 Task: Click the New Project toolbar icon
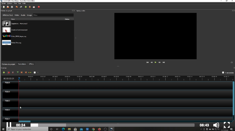[x=4, y=7]
